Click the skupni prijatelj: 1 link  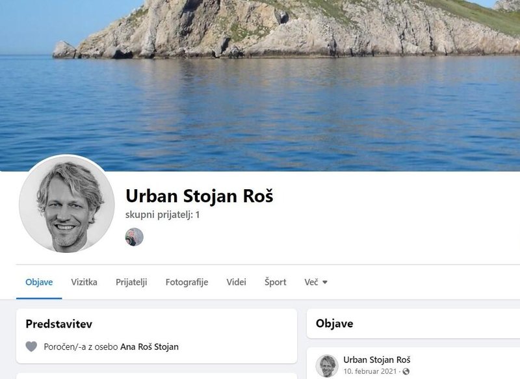(x=162, y=215)
